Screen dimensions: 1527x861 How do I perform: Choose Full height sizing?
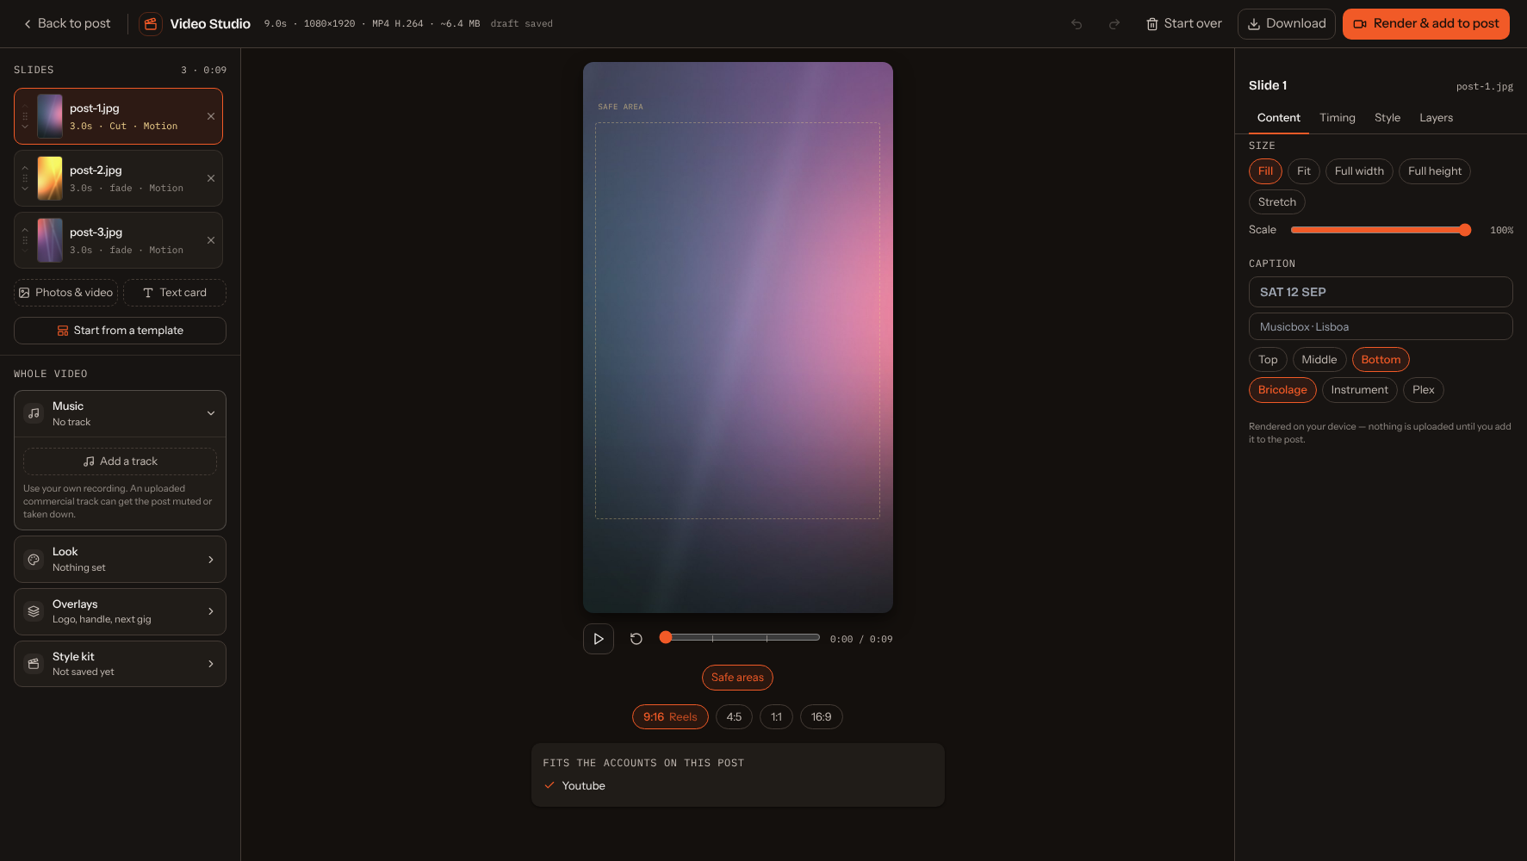pyautogui.click(x=1435, y=171)
